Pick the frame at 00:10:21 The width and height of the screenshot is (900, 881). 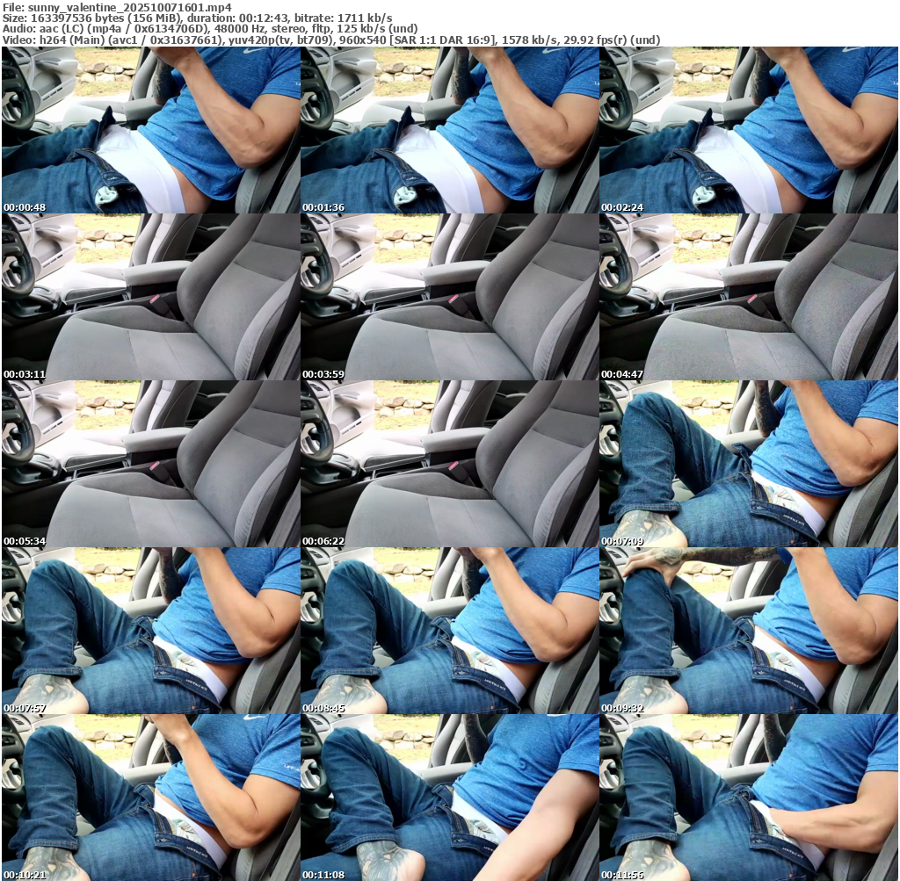point(151,798)
